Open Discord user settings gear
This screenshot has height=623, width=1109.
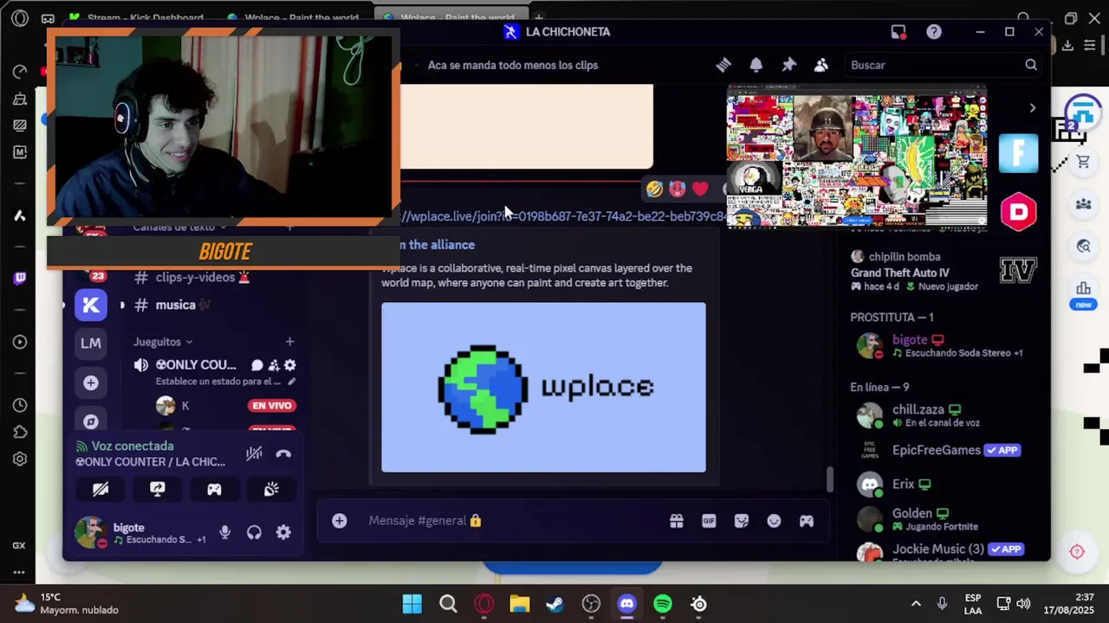(283, 532)
